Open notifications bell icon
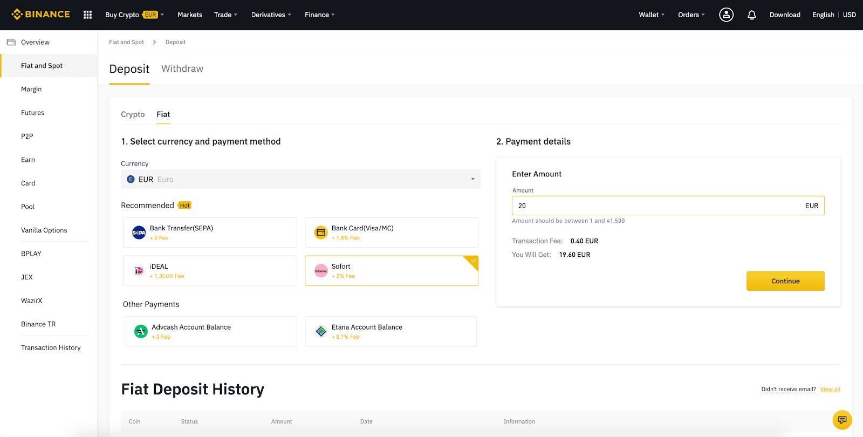863x437 pixels. click(751, 15)
